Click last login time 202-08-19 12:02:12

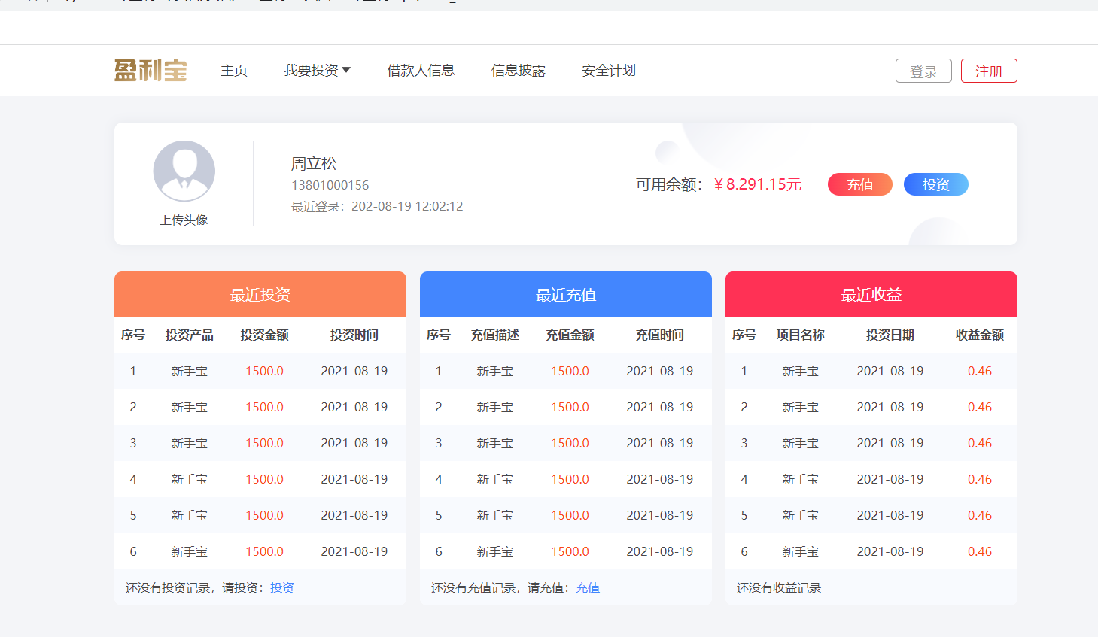click(407, 206)
